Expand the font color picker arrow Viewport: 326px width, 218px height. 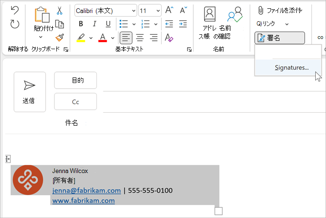coord(113,38)
